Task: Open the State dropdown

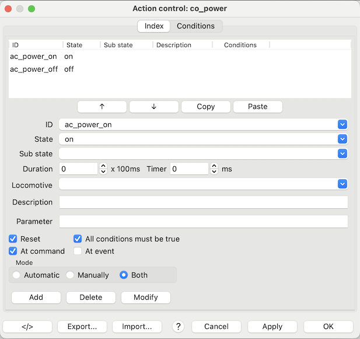Action: [x=342, y=139]
